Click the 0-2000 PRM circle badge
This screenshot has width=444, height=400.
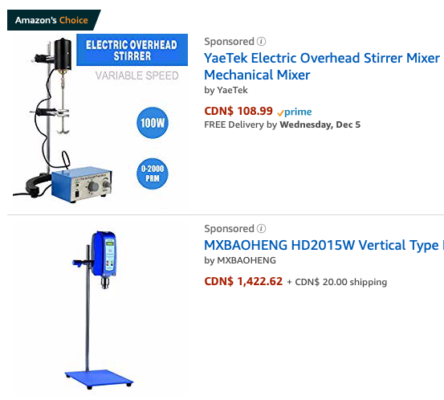click(x=153, y=173)
